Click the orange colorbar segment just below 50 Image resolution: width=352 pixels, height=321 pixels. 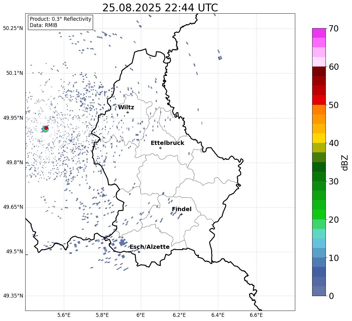tap(319, 109)
